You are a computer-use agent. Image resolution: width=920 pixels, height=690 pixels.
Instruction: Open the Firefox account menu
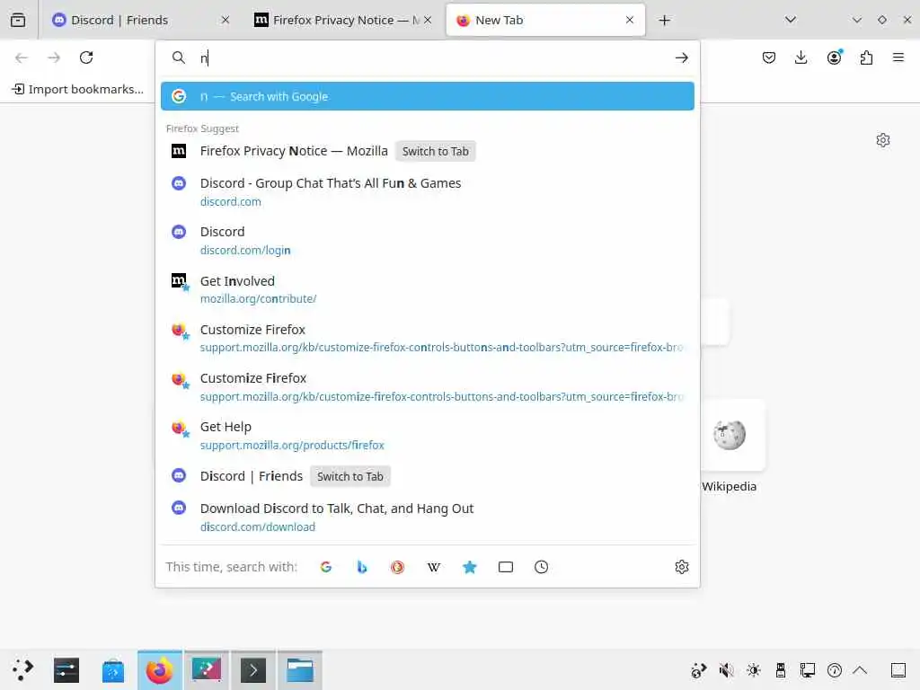click(834, 57)
